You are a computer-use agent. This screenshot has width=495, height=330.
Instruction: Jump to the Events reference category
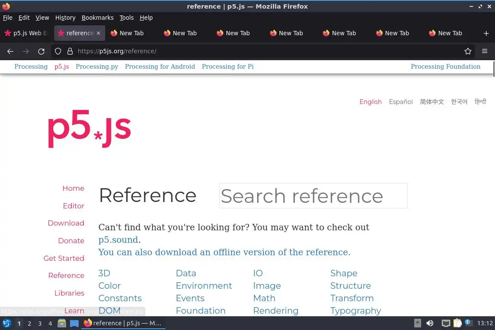click(x=190, y=298)
